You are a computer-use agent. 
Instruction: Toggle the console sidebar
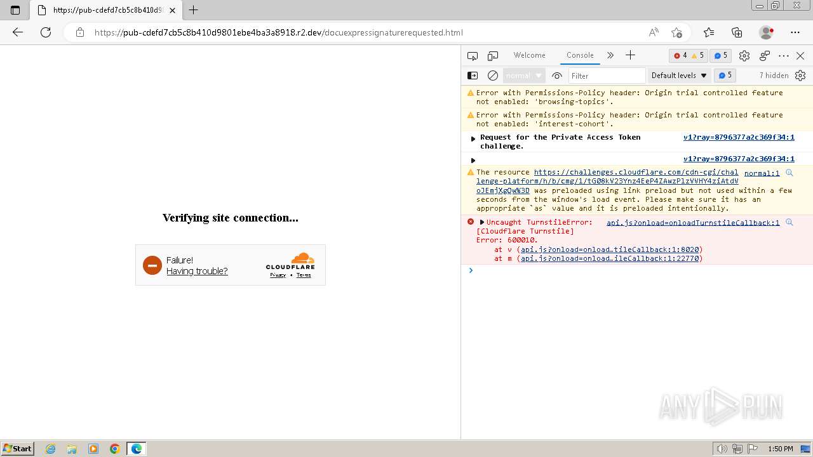coord(473,76)
